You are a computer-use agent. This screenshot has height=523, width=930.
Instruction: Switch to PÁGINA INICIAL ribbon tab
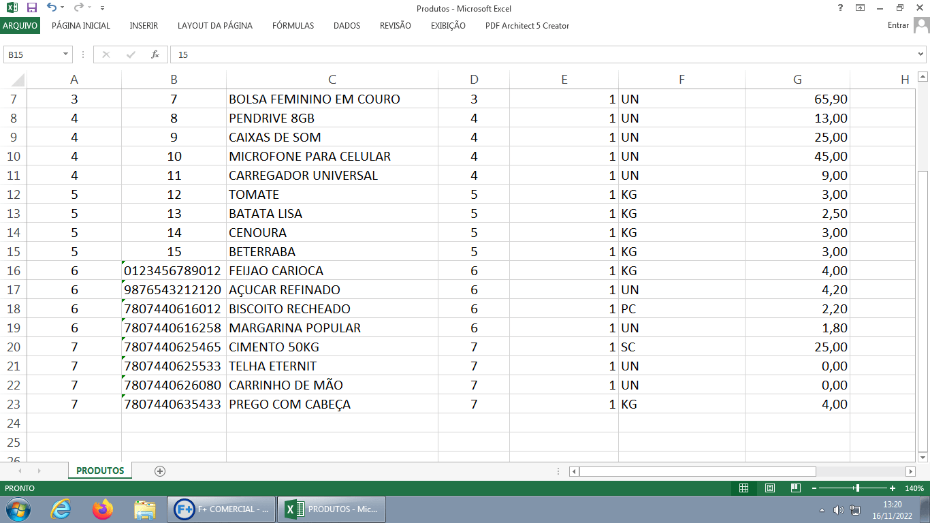coord(81,26)
